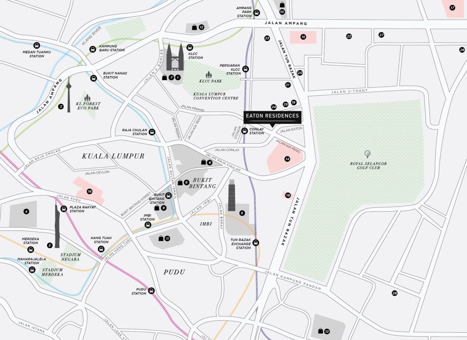Select the Ampang Park Station icon

pyautogui.click(x=256, y=13)
